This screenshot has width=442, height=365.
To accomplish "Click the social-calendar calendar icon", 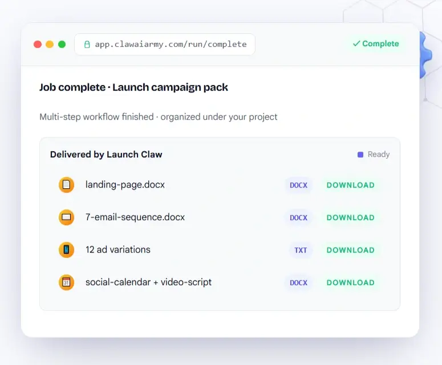I will (66, 282).
